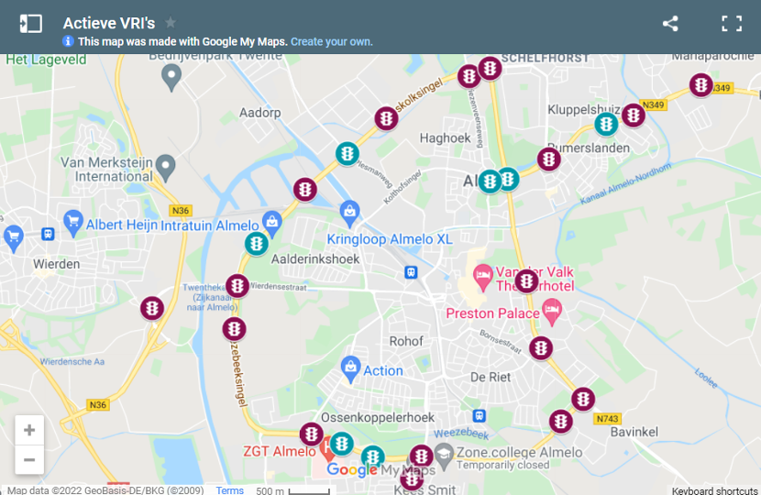Select the Albert Heijn shopping cart pin
This screenshot has width=761, height=495.
tap(72, 223)
